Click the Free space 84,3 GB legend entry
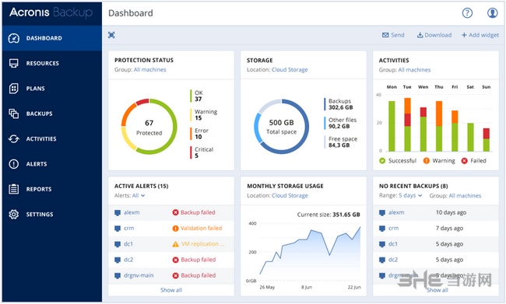 coord(341,142)
